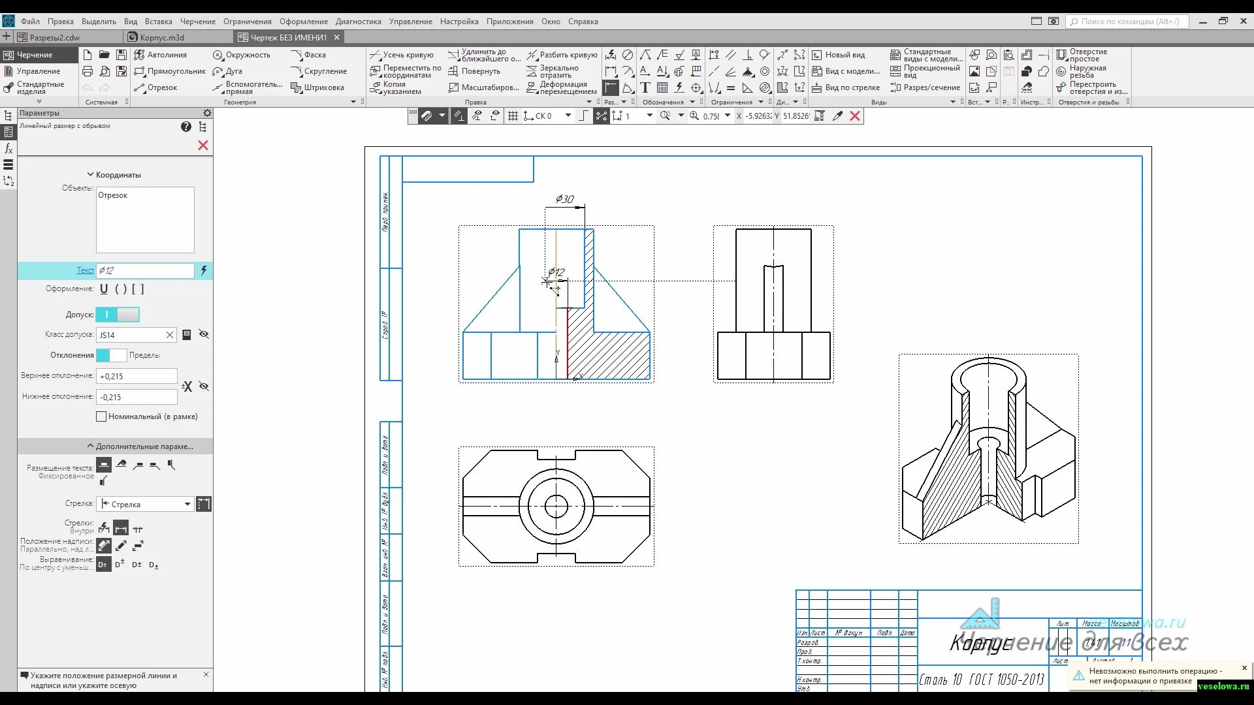
Task: Click the command search box
Action: (x=1127, y=22)
